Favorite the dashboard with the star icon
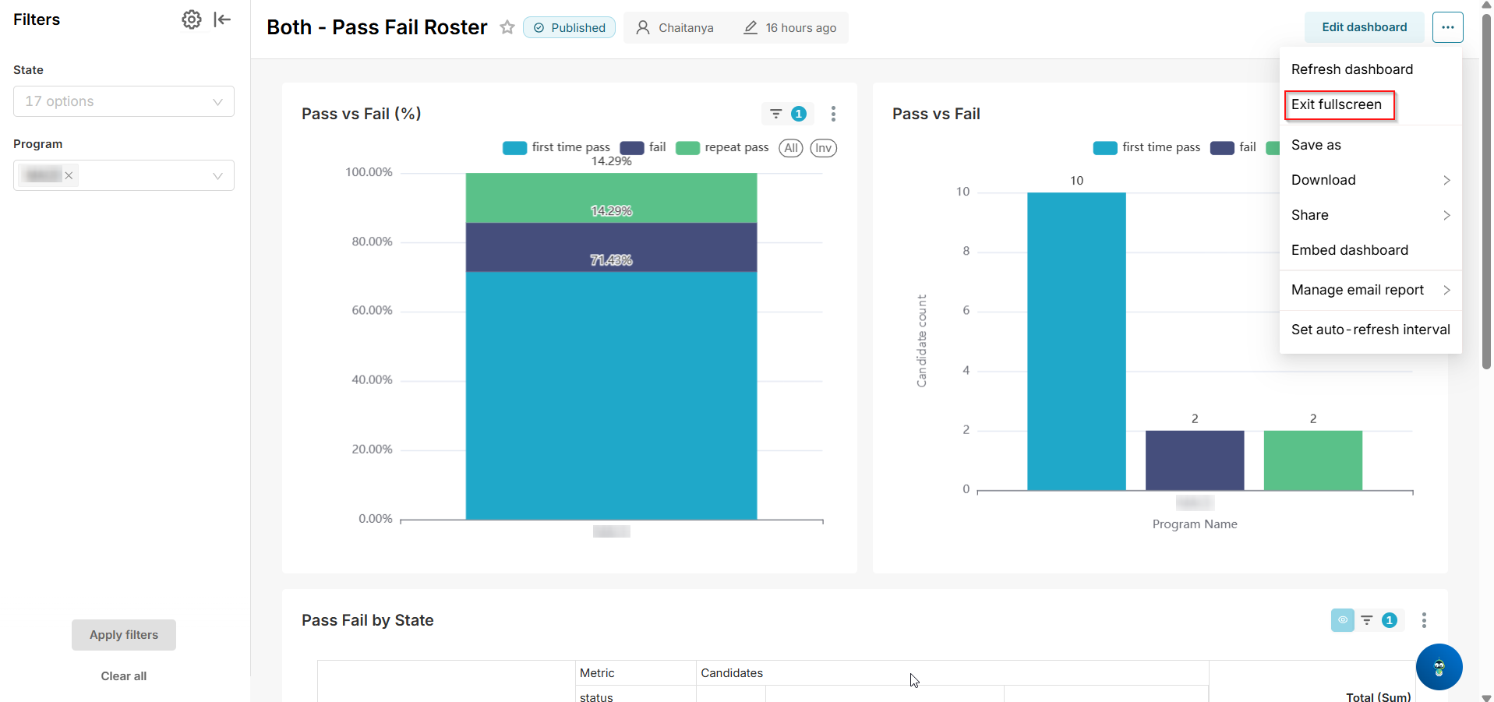 point(507,27)
